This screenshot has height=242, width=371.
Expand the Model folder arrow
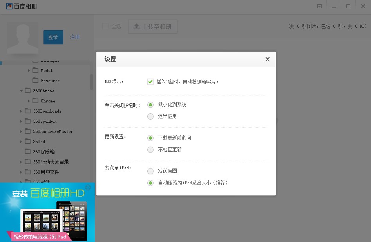point(29,70)
